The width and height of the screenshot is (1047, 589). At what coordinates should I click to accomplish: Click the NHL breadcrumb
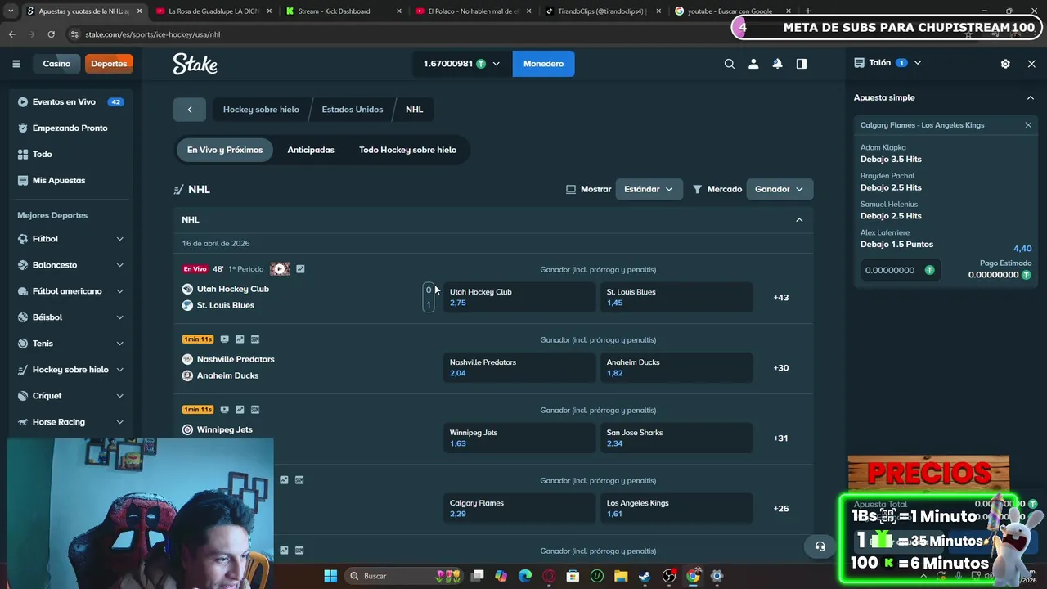coord(415,110)
